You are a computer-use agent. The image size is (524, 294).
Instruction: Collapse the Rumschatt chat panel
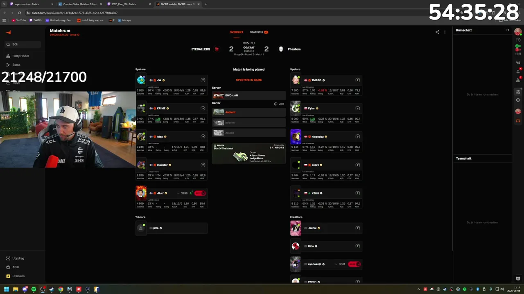[x=507, y=30]
